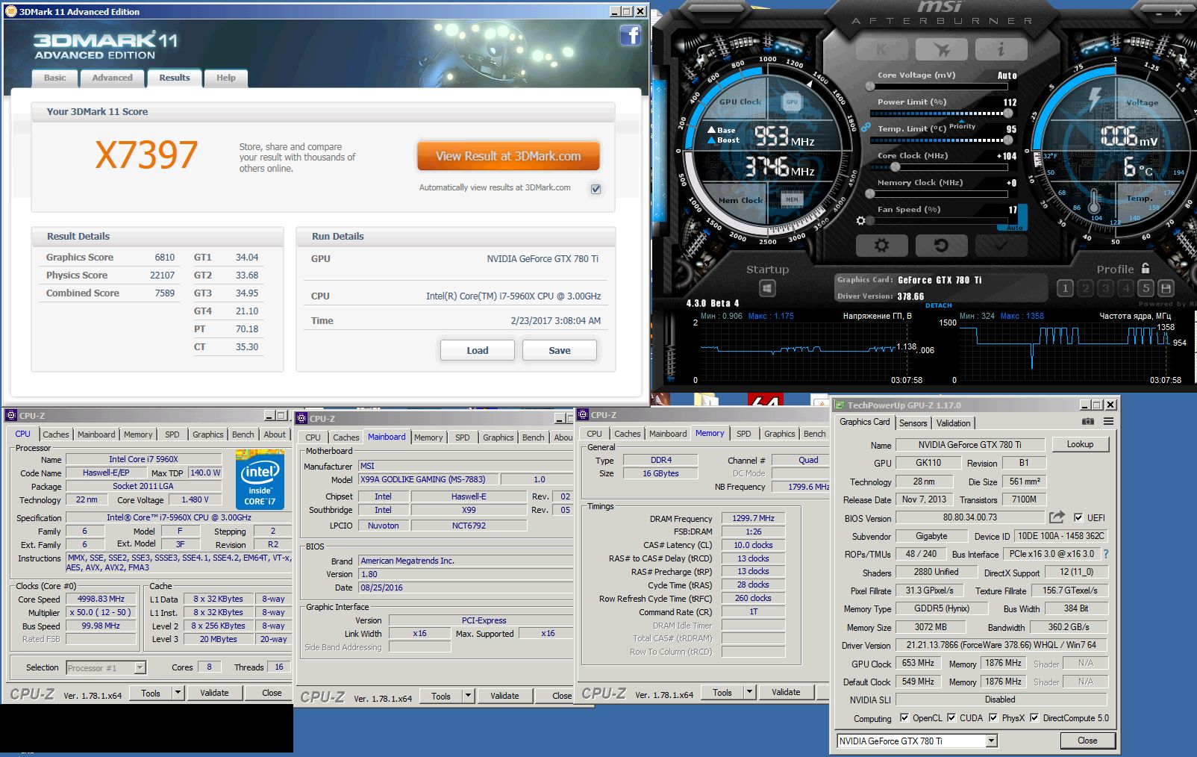
Task: Adjust the Temp. Limit slider handle
Action: click(x=1008, y=140)
